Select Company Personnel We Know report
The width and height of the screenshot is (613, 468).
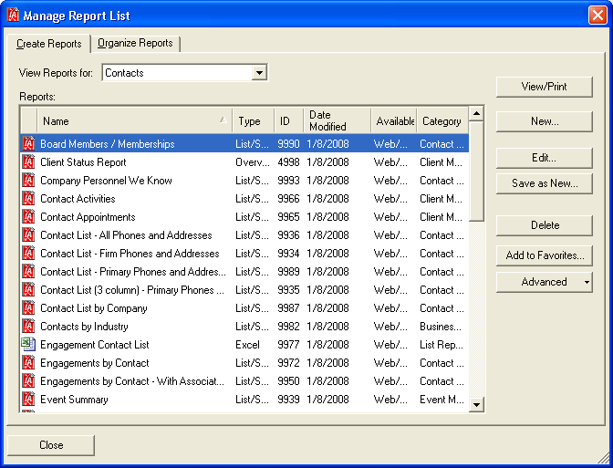[x=244, y=181]
